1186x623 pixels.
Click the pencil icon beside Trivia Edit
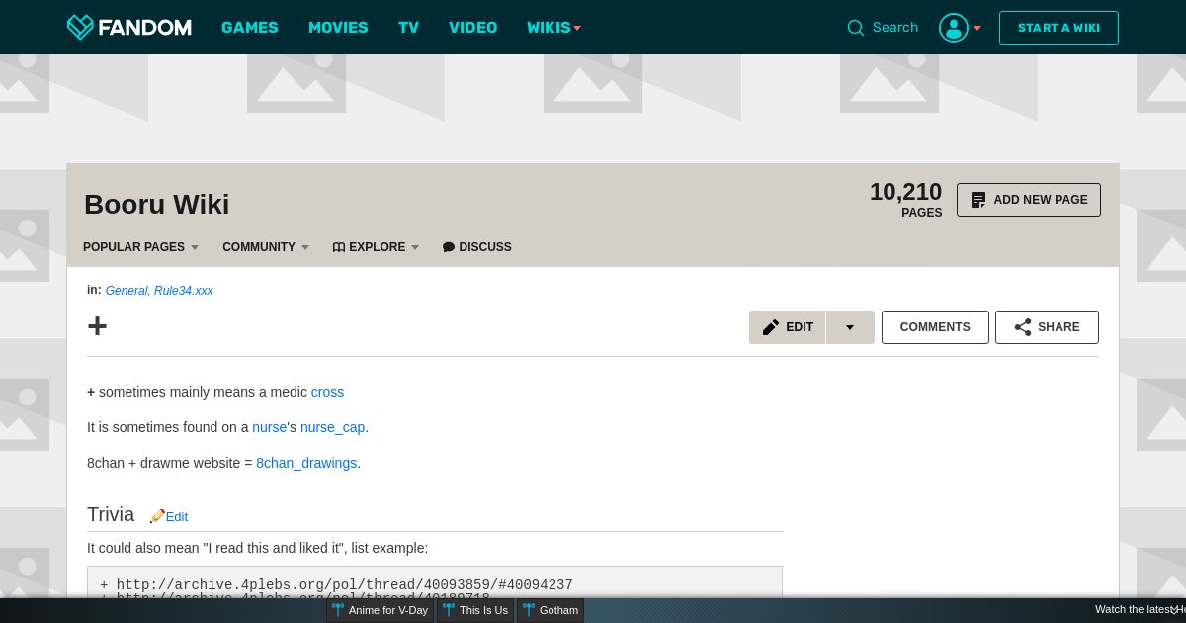pos(157,516)
